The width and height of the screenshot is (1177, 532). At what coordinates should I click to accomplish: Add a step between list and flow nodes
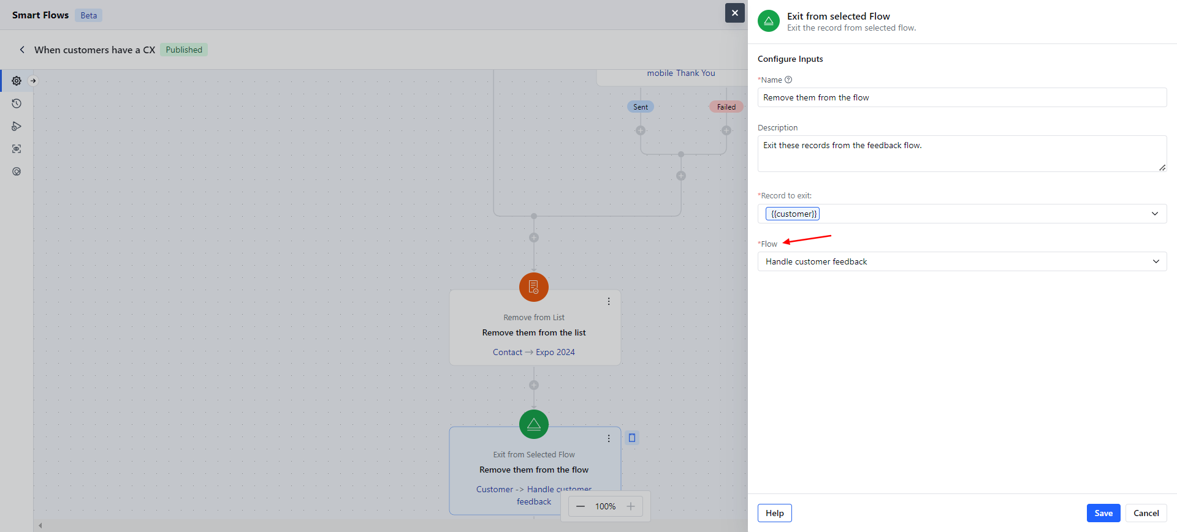coord(534,385)
